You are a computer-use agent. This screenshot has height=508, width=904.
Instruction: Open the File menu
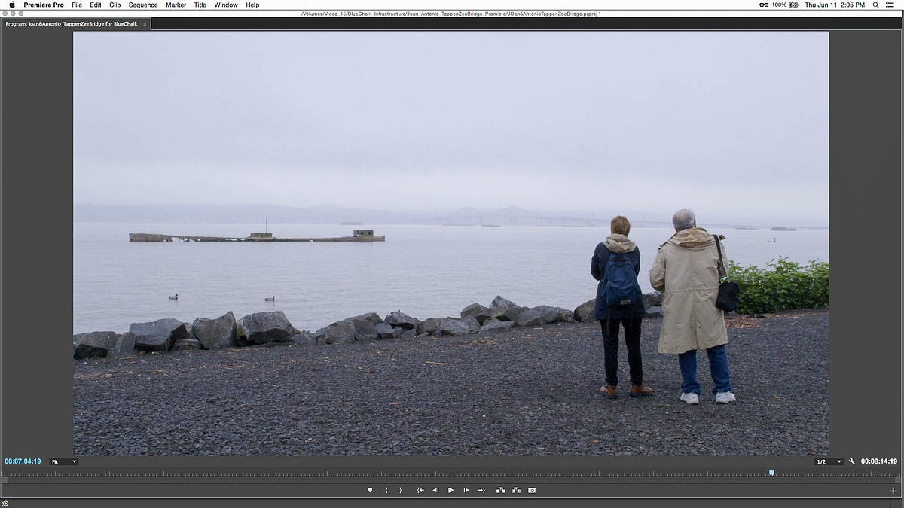(x=77, y=5)
